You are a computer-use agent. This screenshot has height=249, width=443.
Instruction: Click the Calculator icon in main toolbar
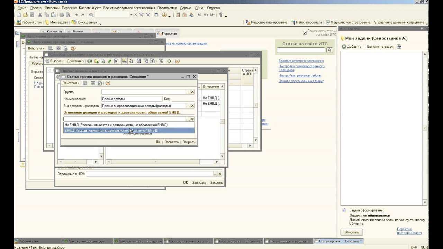pos(178,15)
